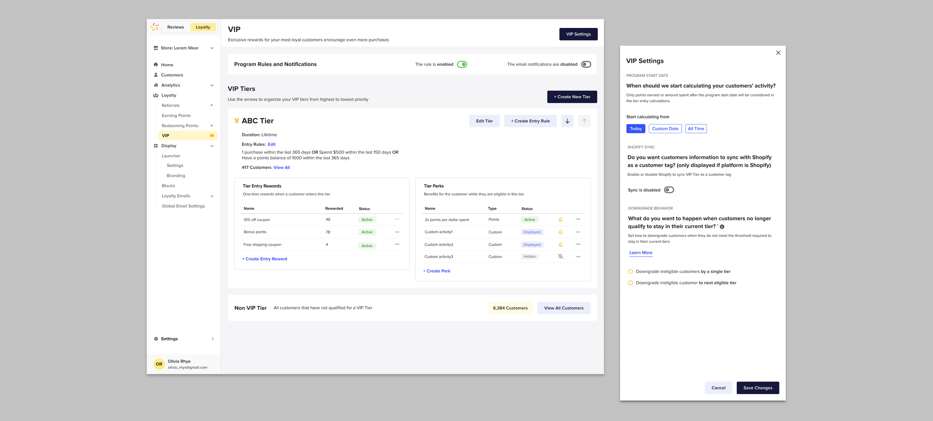Click the app logo in top-left corner
The width and height of the screenshot is (933, 421).
pos(155,27)
